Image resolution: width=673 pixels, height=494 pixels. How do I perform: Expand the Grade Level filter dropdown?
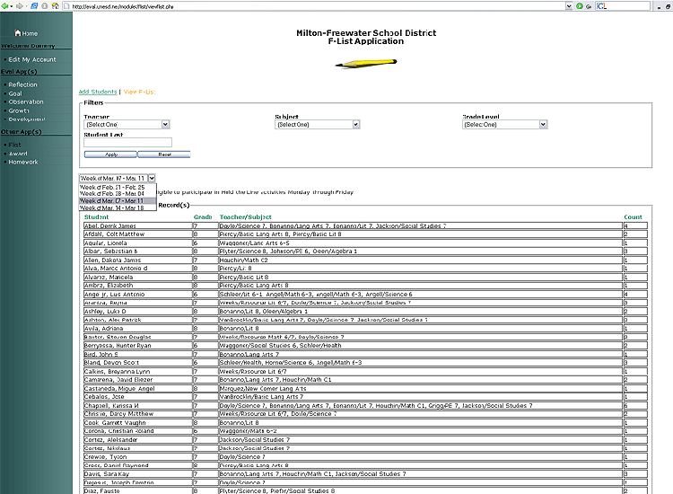(x=544, y=124)
